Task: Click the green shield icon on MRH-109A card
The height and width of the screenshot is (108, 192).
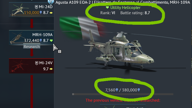Action: click(x=51, y=40)
